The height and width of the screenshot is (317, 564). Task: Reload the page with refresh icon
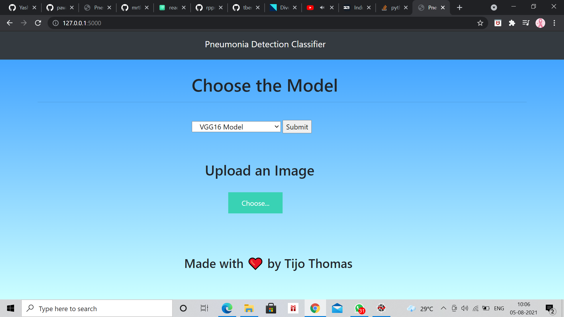coord(38,23)
